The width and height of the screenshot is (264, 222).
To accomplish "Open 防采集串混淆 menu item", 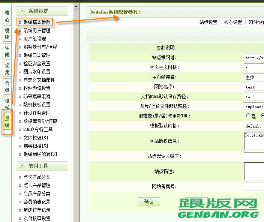I will (x=37, y=96).
